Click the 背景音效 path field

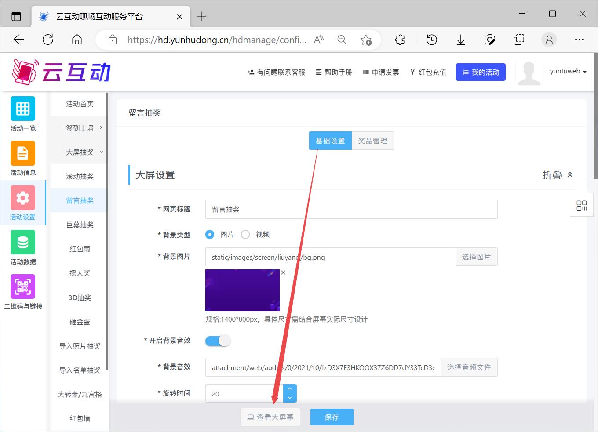click(323, 367)
